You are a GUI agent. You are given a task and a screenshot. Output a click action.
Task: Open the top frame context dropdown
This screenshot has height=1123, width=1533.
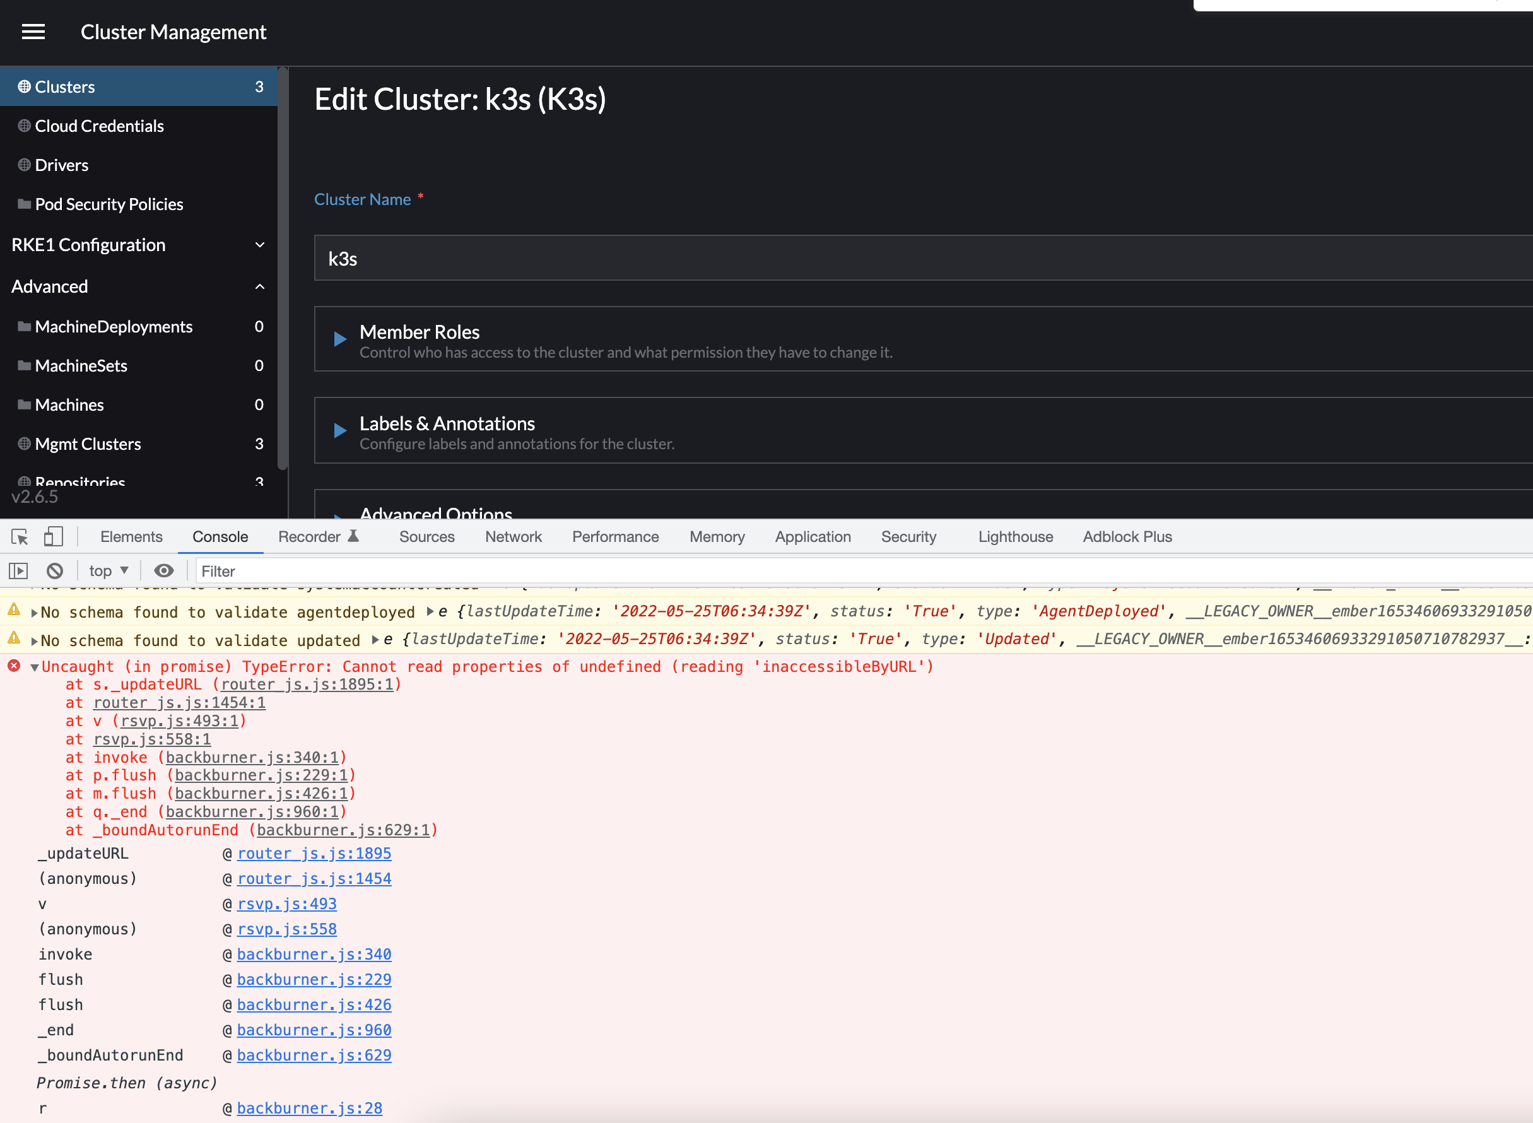pyautogui.click(x=106, y=570)
